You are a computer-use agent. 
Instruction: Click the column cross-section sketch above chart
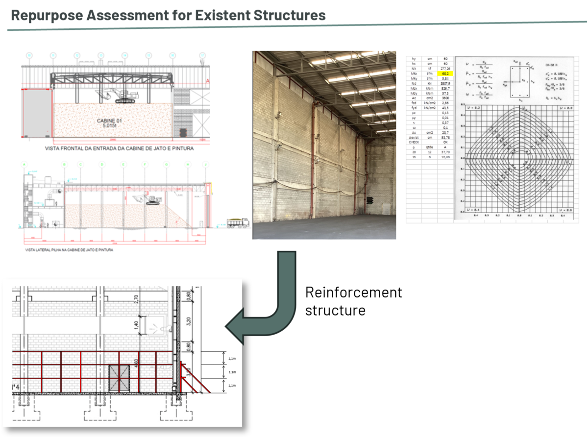pos(519,79)
